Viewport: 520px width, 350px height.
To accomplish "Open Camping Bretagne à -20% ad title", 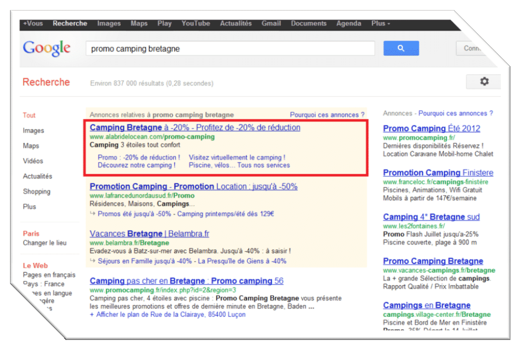I will (x=195, y=127).
